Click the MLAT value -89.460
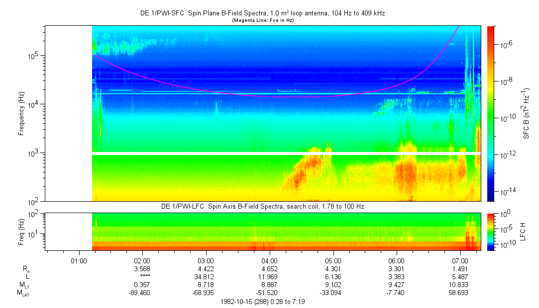The width and height of the screenshot is (539, 308). (140, 293)
